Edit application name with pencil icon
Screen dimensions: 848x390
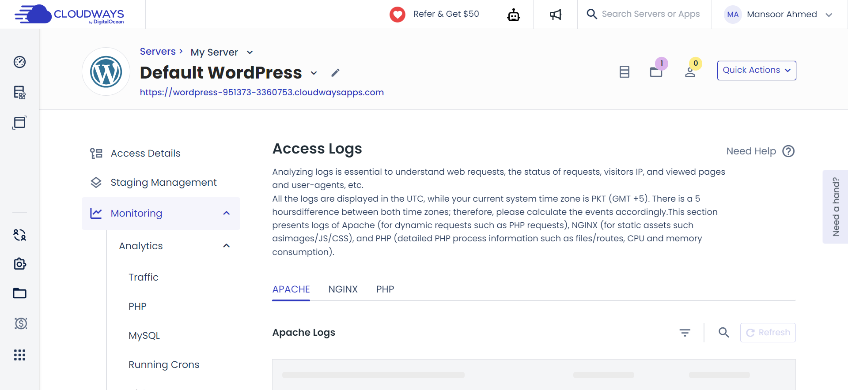(336, 73)
